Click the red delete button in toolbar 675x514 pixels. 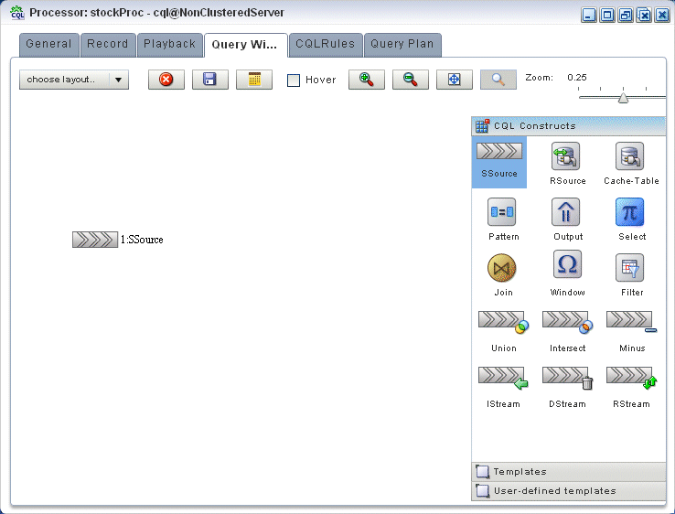(x=166, y=80)
